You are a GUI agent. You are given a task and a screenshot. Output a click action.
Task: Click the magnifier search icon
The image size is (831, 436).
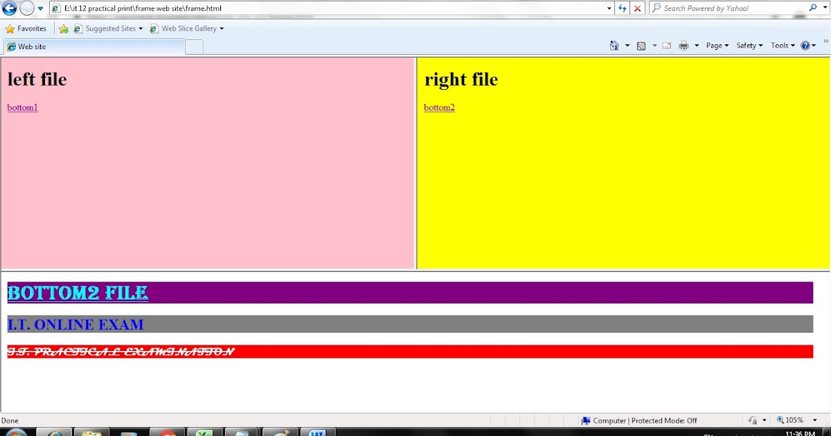[813, 8]
